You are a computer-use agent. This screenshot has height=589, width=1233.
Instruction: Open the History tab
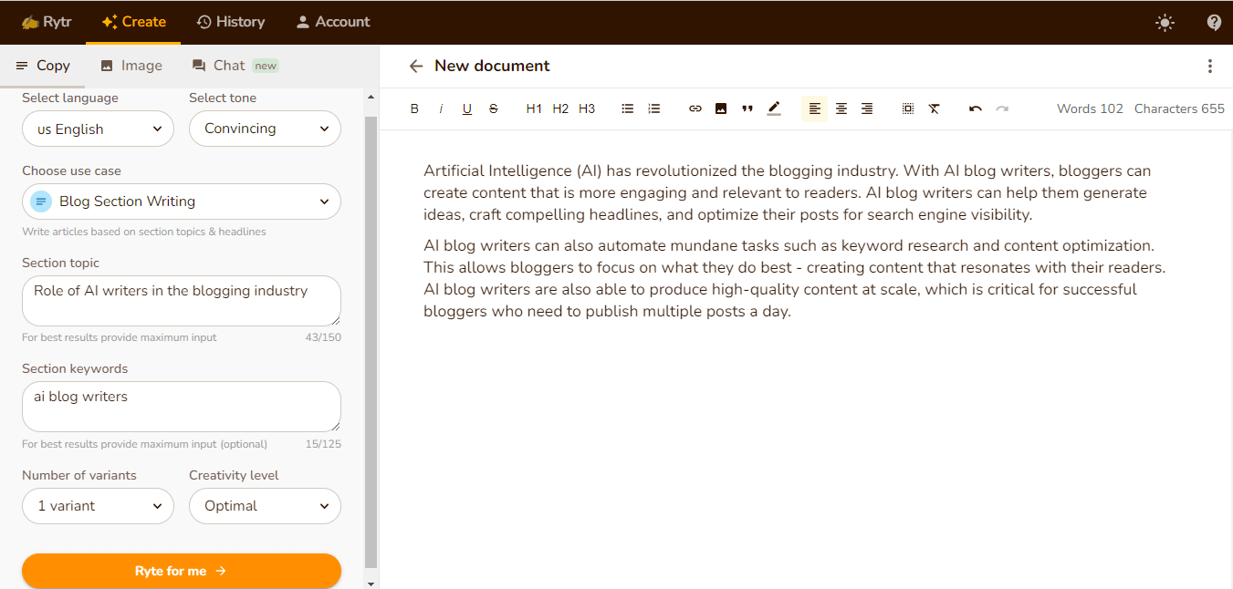(231, 22)
